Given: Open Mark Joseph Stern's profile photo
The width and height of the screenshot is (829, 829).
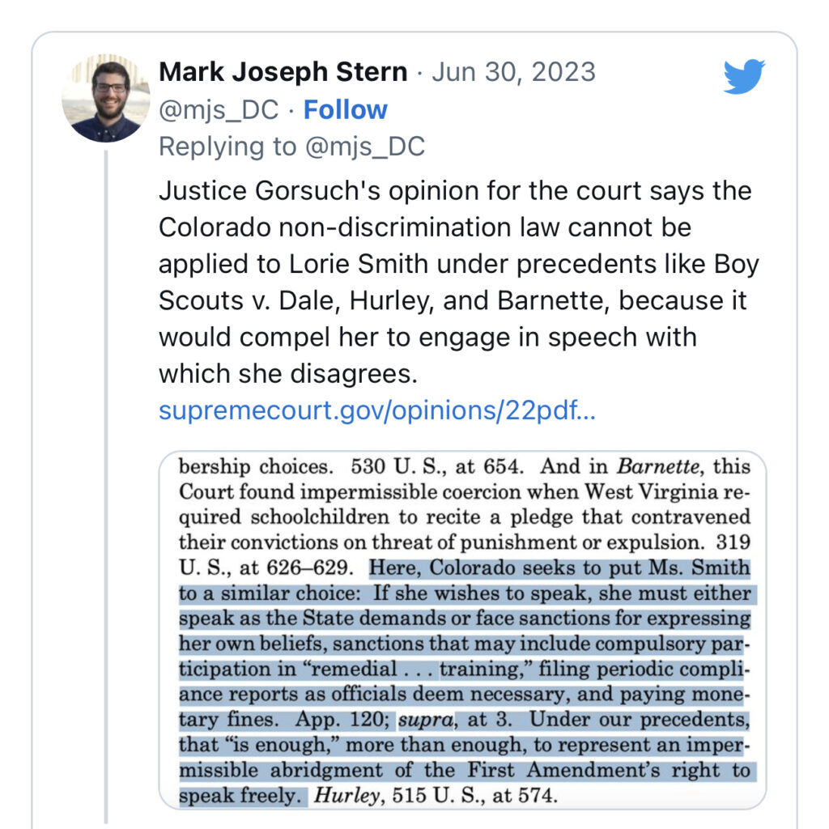Looking at the screenshot, I should tap(105, 98).
